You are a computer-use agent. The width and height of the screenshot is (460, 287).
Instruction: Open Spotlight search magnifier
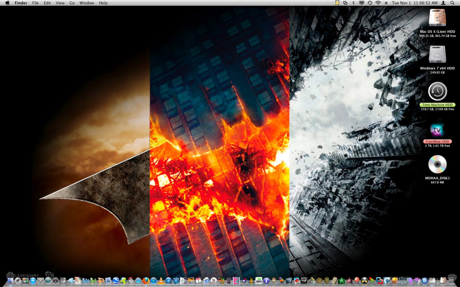[452, 3]
